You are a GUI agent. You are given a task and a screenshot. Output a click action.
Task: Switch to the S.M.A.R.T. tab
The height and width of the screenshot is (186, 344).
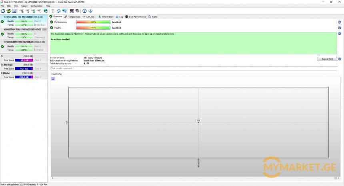click(x=89, y=17)
